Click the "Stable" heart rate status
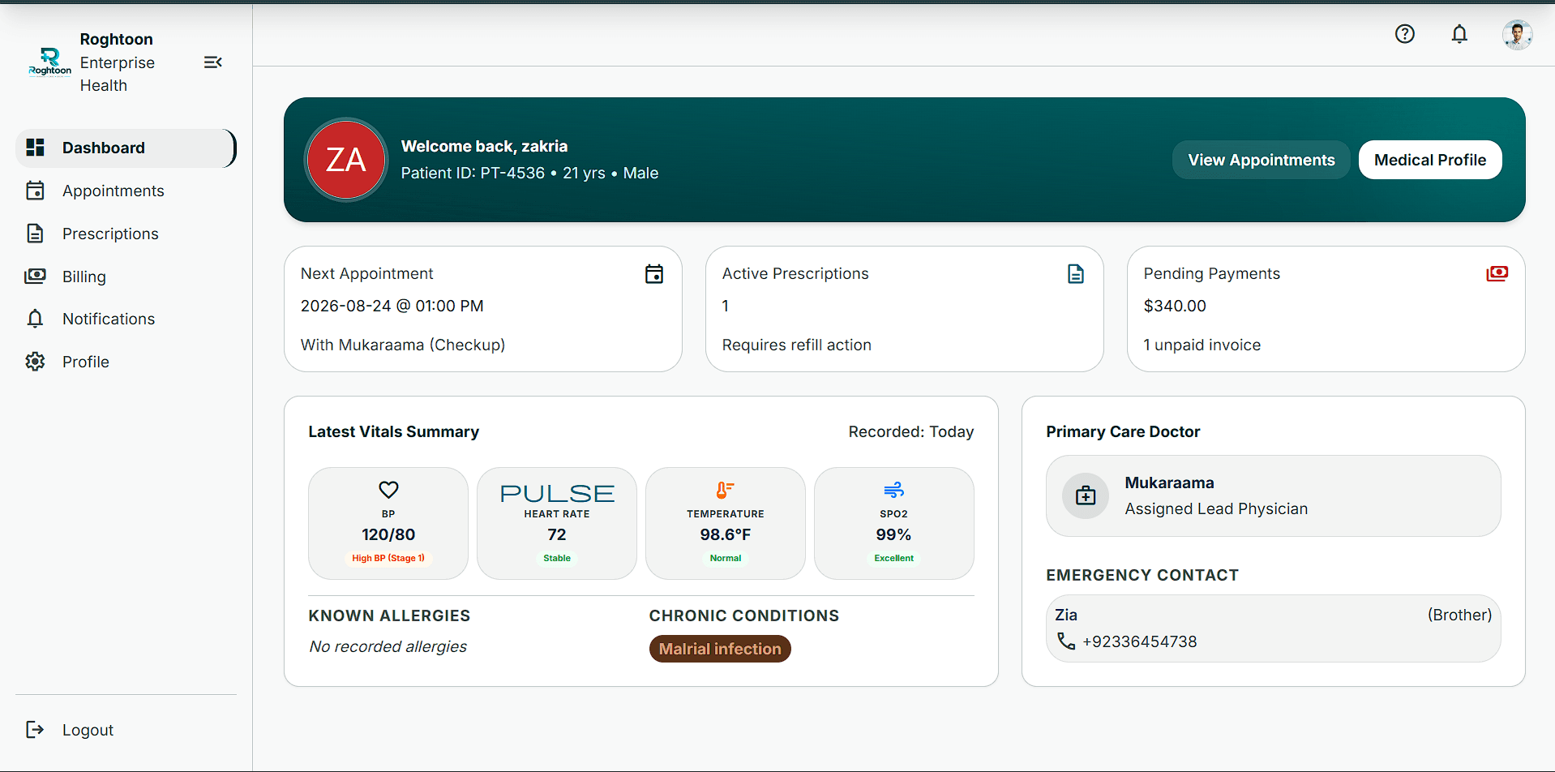The image size is (1555, 772). pyautogui.click(x=557, y=558)
